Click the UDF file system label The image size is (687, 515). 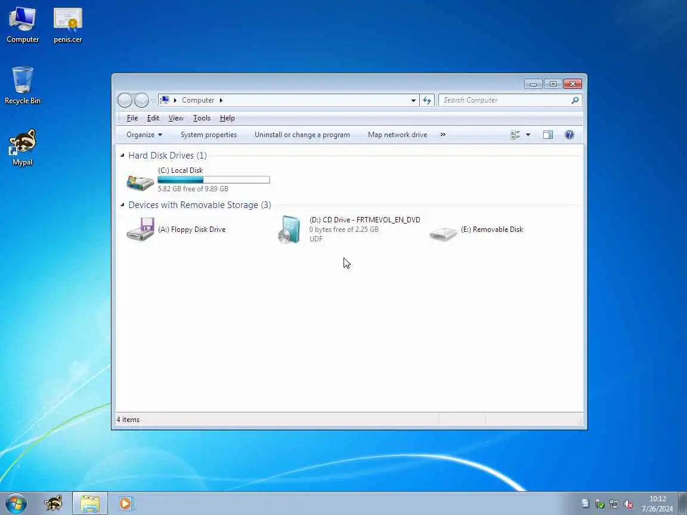(316, 239)
